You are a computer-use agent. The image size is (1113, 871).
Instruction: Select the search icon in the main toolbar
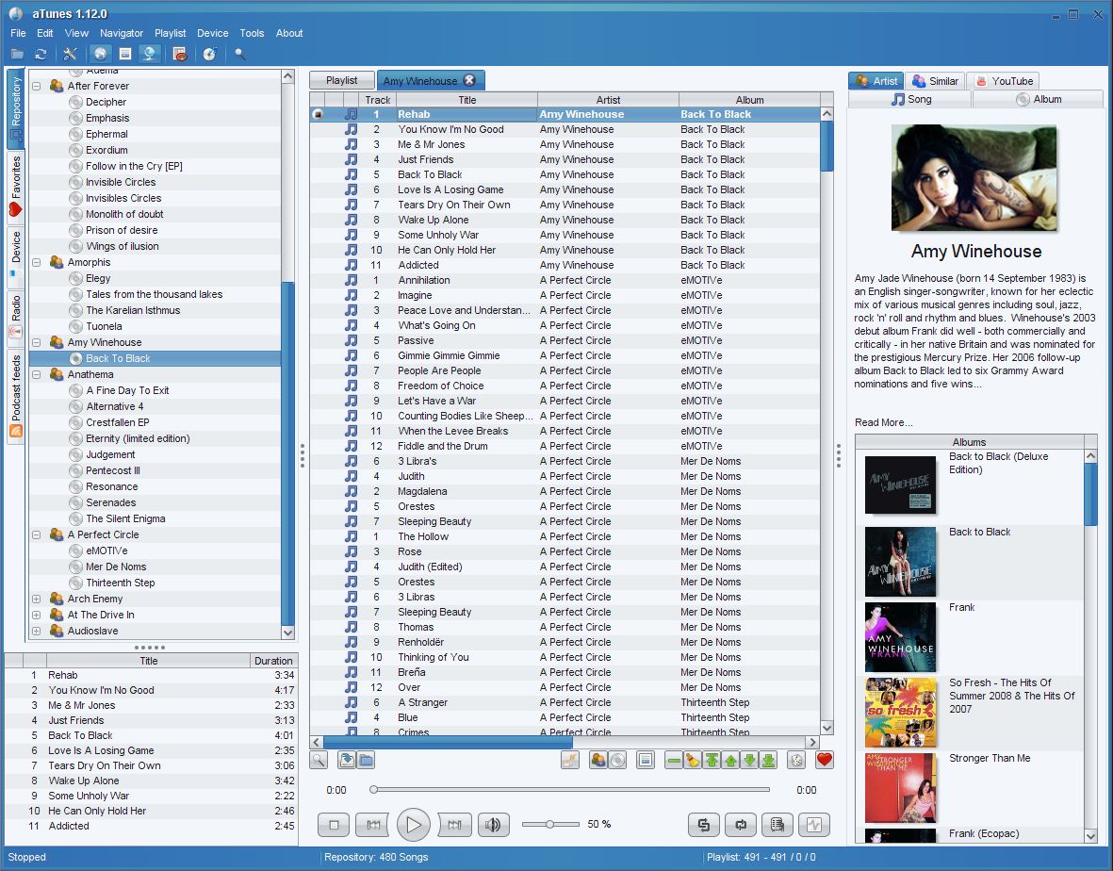[238, 54]
